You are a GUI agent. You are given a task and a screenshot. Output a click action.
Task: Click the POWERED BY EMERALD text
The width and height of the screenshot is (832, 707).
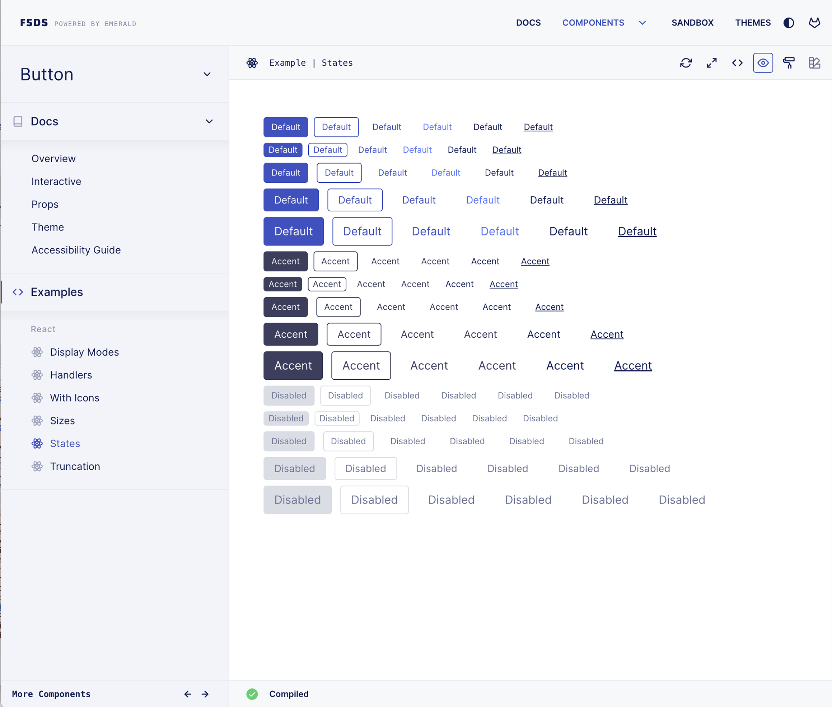tap(95, 24)
